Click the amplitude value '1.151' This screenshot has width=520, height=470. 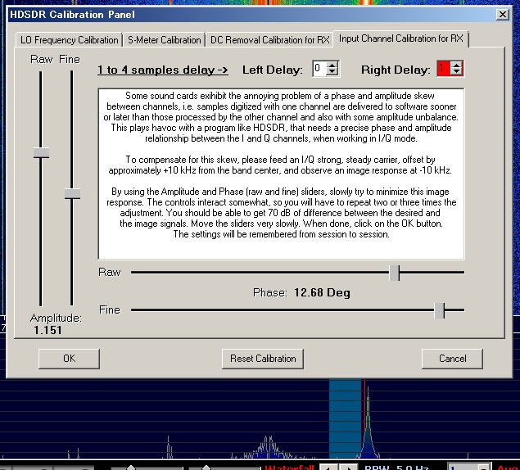click(x=47, y=330)
